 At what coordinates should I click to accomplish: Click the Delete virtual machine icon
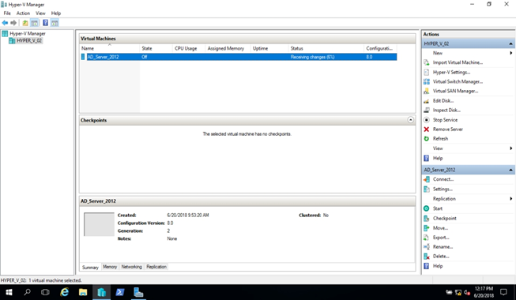pos(427,257)
